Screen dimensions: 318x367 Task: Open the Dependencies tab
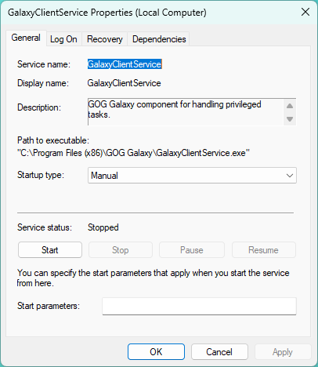click(159, 39)
